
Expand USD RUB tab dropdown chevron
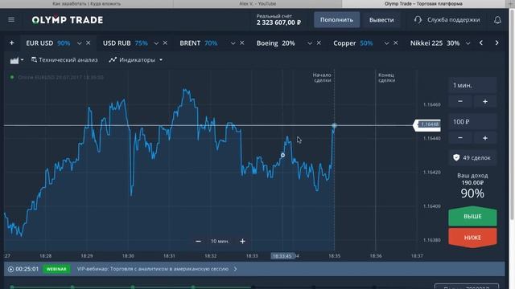coord(156,43)
